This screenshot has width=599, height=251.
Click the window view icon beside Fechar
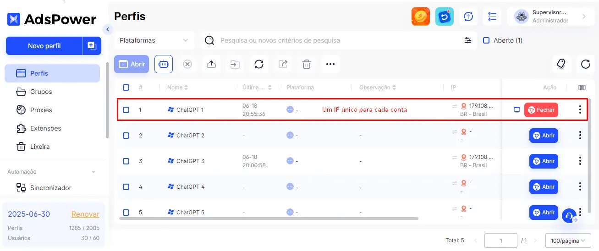(517, 110)
